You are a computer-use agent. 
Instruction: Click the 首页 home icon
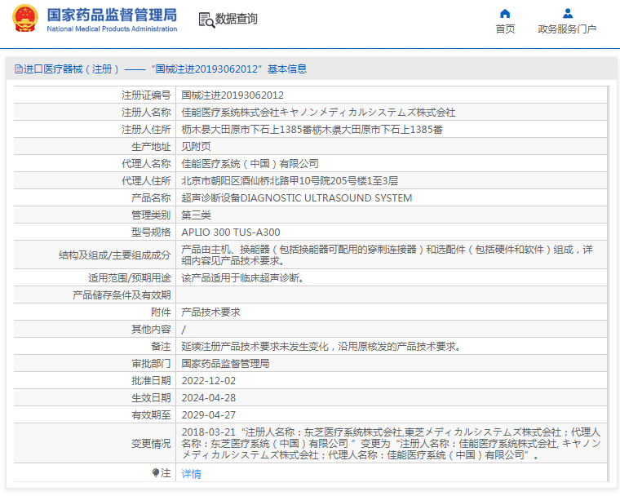tap(505, 14)
